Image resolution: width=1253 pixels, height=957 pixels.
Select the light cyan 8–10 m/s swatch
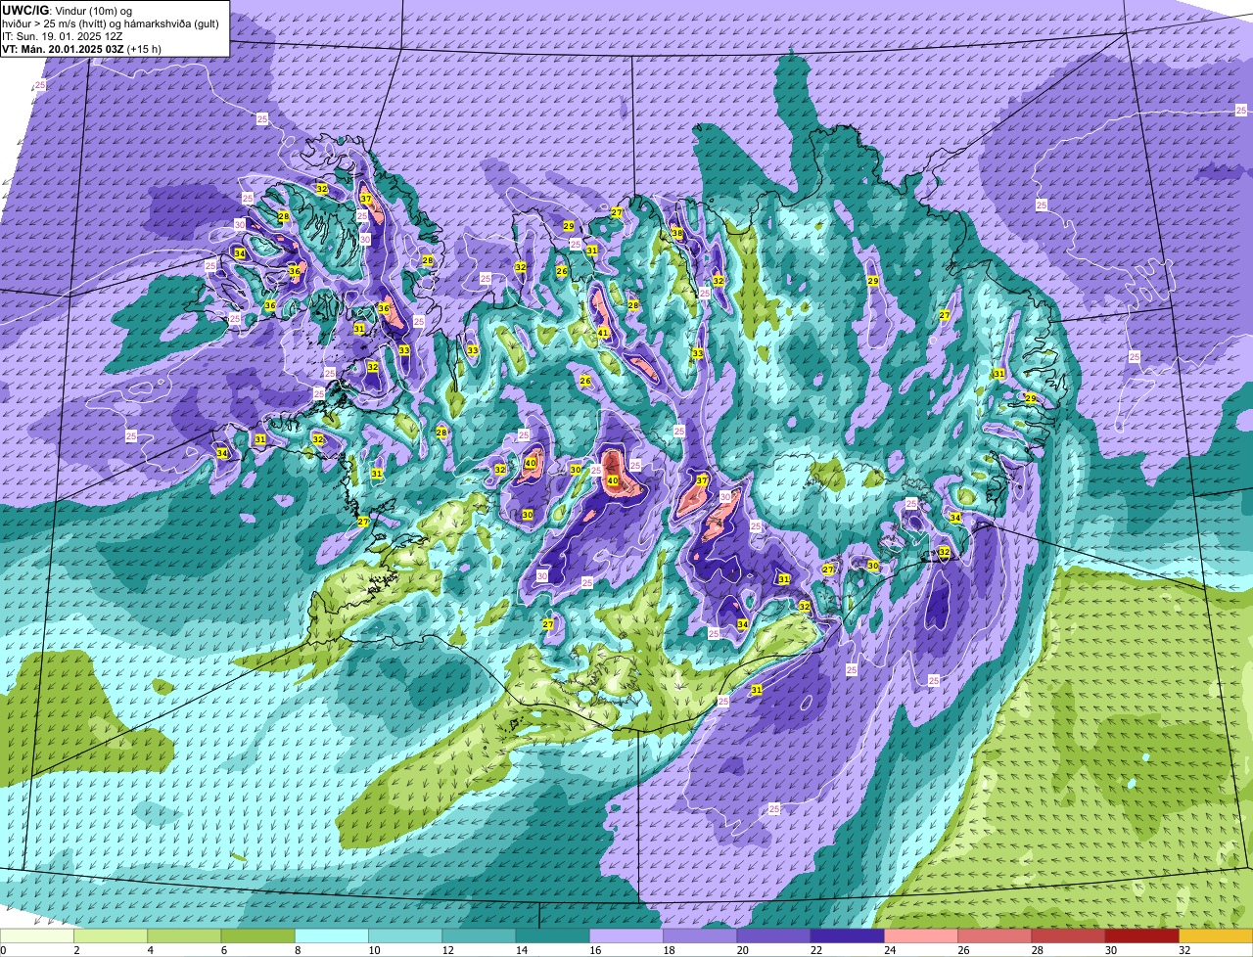click(332, 935)
